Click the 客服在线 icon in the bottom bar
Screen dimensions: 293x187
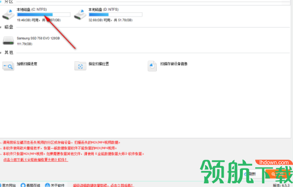tap(23, 185)
